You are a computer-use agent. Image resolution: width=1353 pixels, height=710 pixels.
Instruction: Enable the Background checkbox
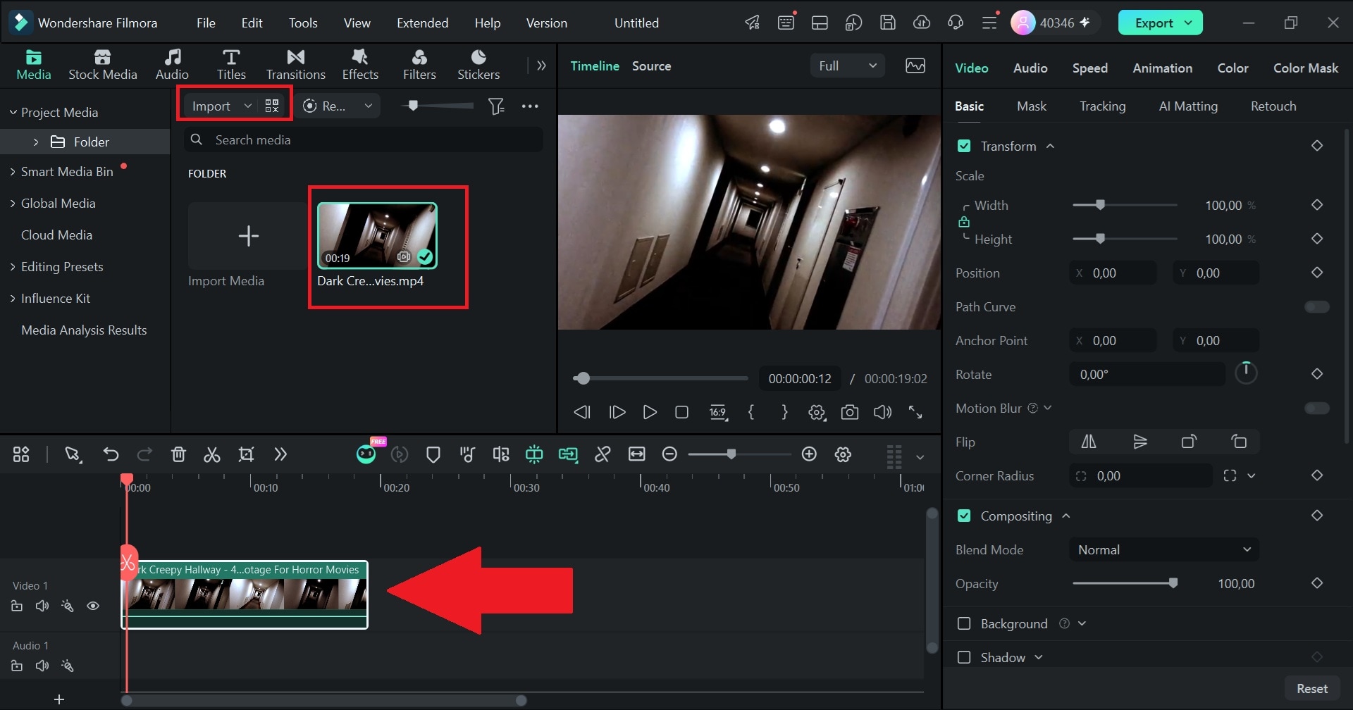(964, 624)
